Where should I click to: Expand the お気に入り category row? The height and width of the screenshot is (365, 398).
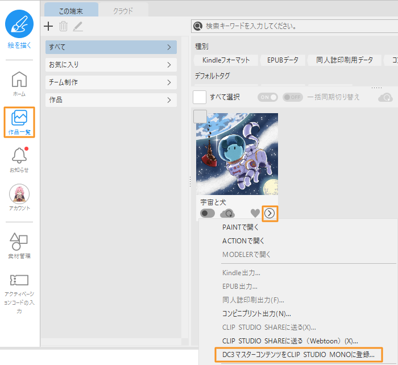point(111,65)
